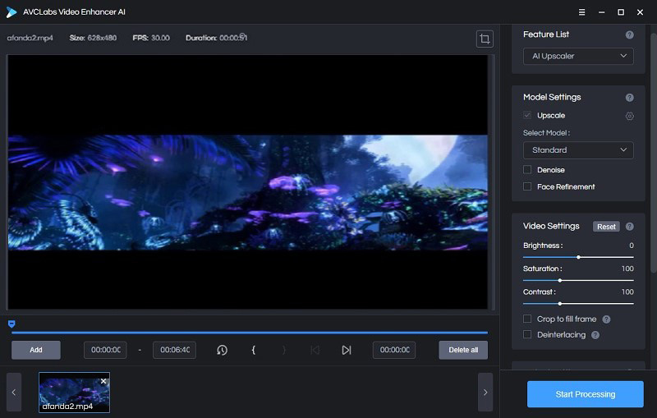
Task: Enable Deinterlacing checkbox
Action: click(x=527, y=334)
